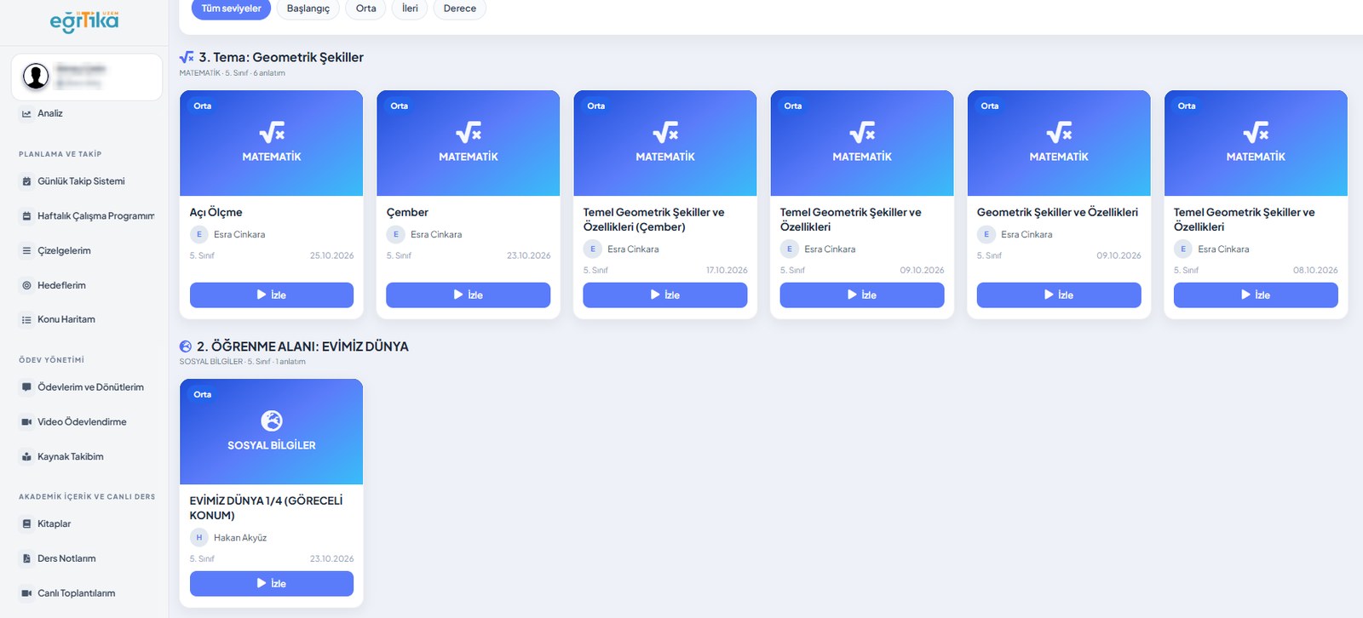Click the Hedeflerim target icon
The height and width of the screenshot is (618, 1363).
tap(26, 285)
